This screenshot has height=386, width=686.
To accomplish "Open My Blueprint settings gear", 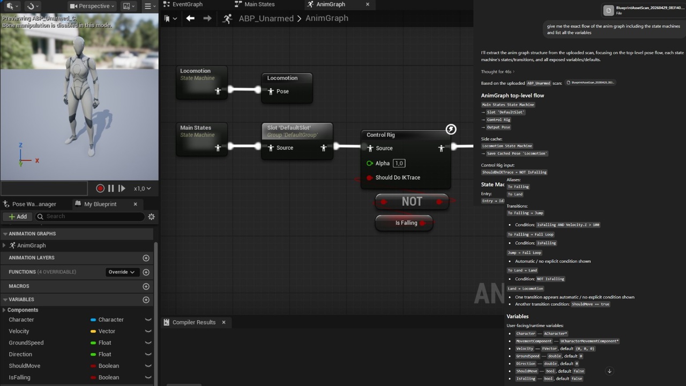I will [152, 217].
